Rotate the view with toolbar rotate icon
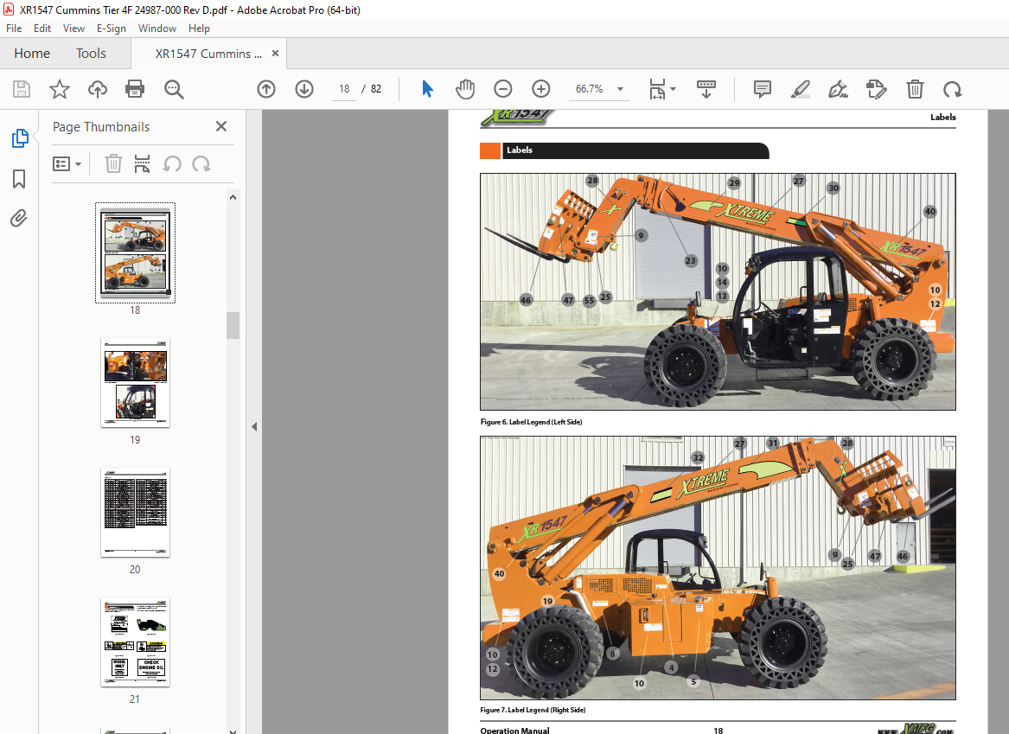 point(953,89)
